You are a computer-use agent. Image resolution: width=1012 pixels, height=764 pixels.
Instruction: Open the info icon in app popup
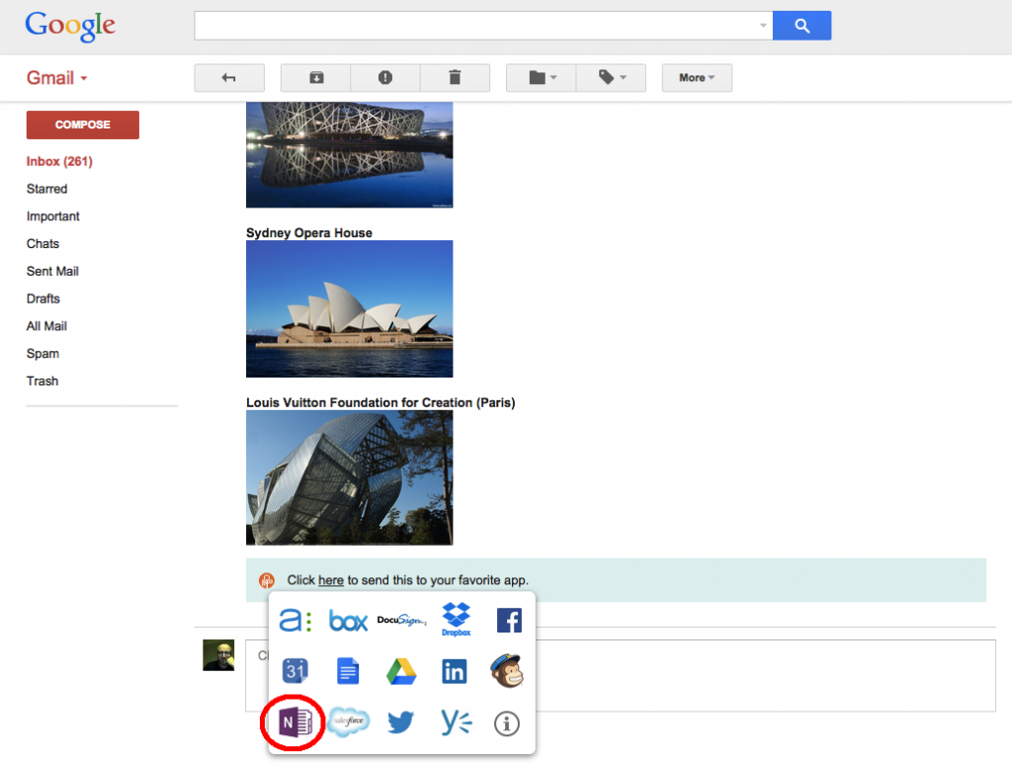507,723
